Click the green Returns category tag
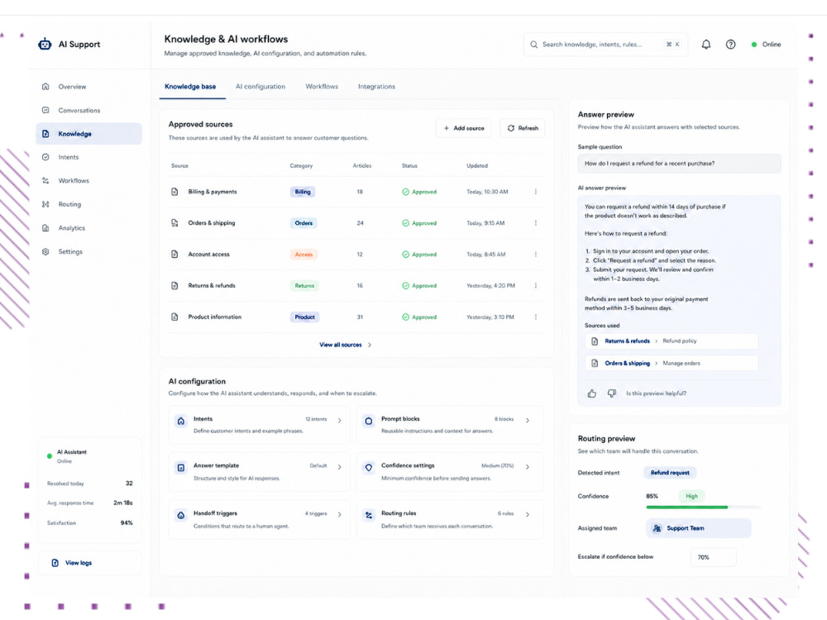This screenshot has width=827, height=620. pyautogui.click(x=304, y=286)
